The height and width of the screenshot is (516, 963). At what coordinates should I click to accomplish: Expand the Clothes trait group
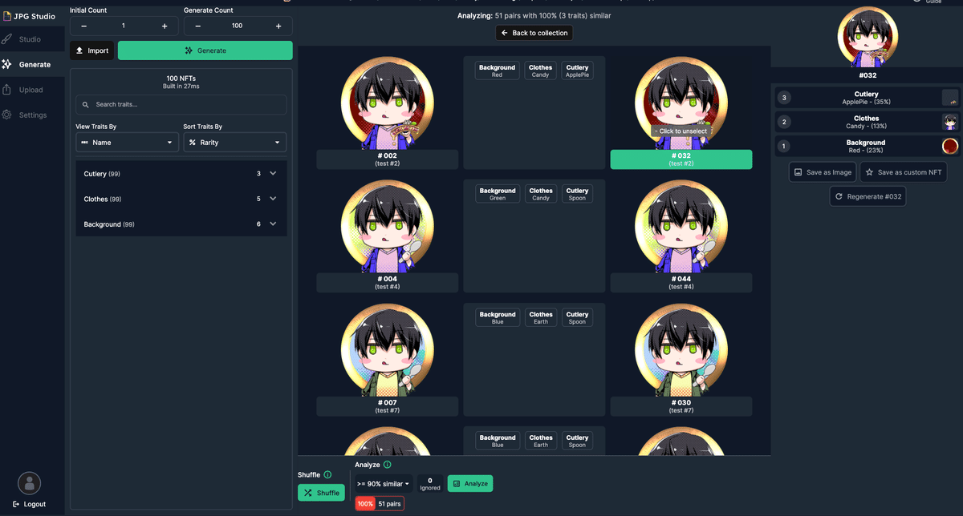coord(181,199)
